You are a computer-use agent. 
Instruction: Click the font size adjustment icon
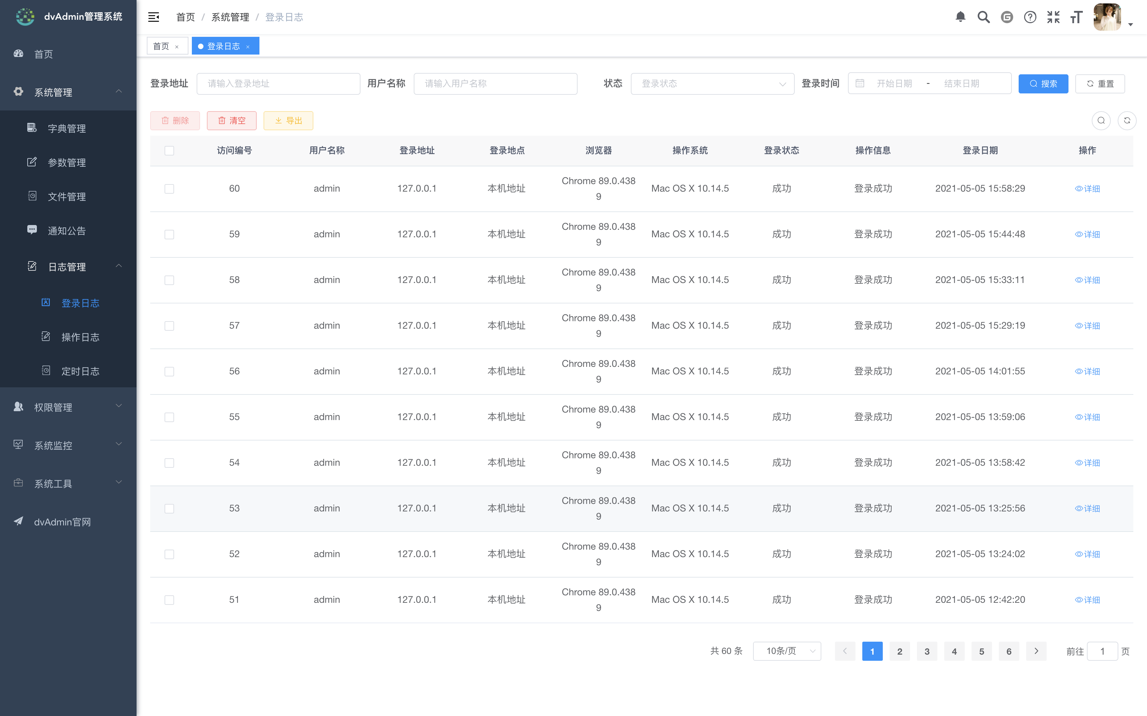click(1076, 17)
